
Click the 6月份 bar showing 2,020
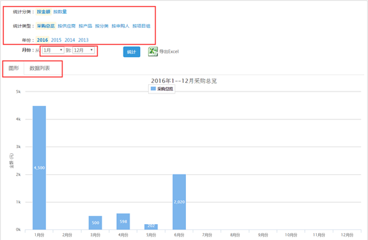click(179, 202)
